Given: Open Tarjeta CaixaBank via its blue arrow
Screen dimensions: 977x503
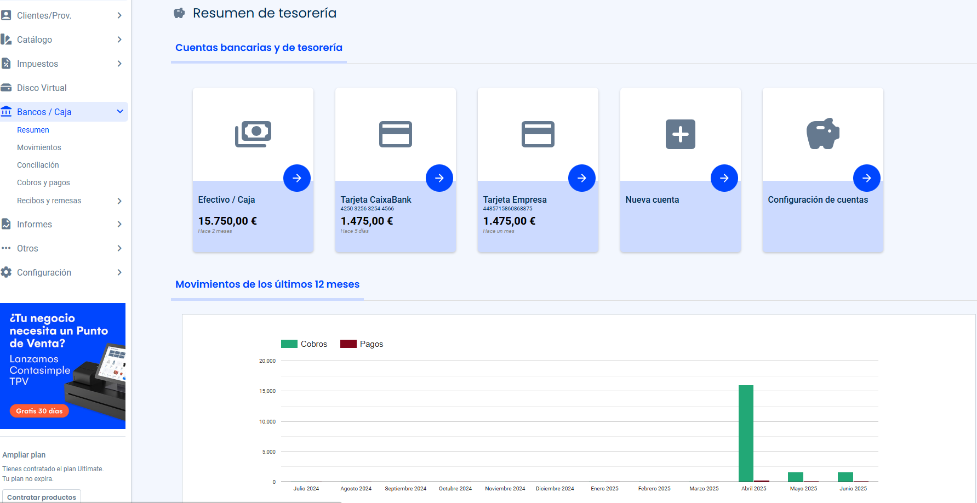Looking at the screenshot, I should [439, 178].
